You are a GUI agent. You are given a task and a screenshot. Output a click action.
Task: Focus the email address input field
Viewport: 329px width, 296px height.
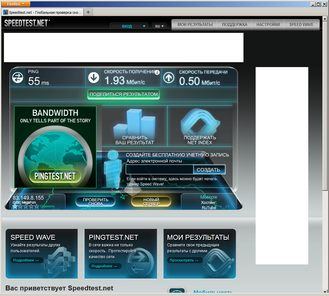pyautogui.click(x=160, y=169)
